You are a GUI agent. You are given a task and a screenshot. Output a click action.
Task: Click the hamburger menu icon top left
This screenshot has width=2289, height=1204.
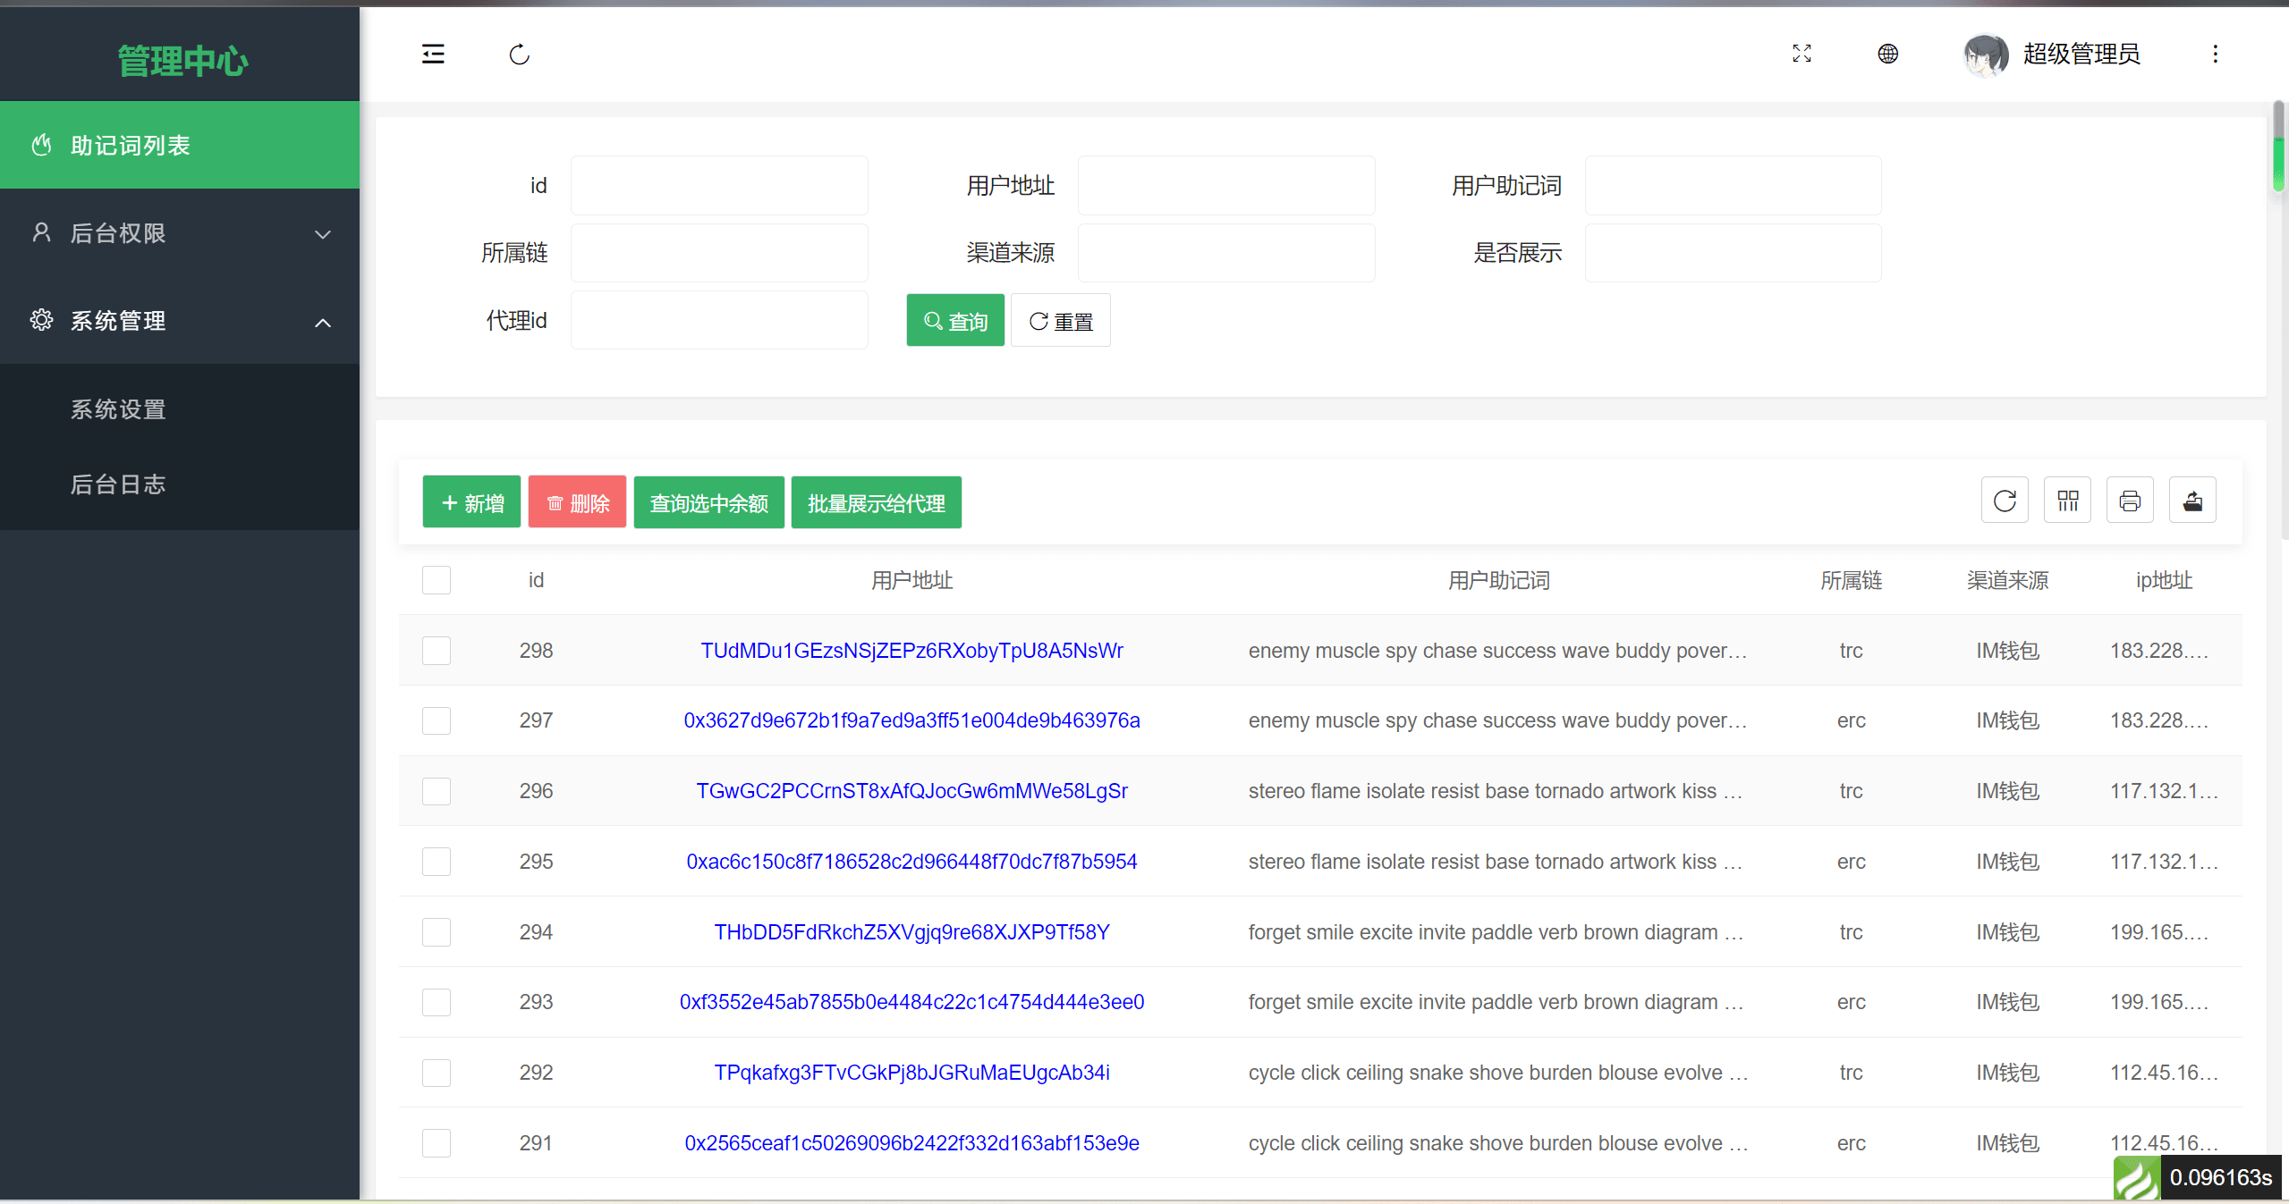[433, 55]
